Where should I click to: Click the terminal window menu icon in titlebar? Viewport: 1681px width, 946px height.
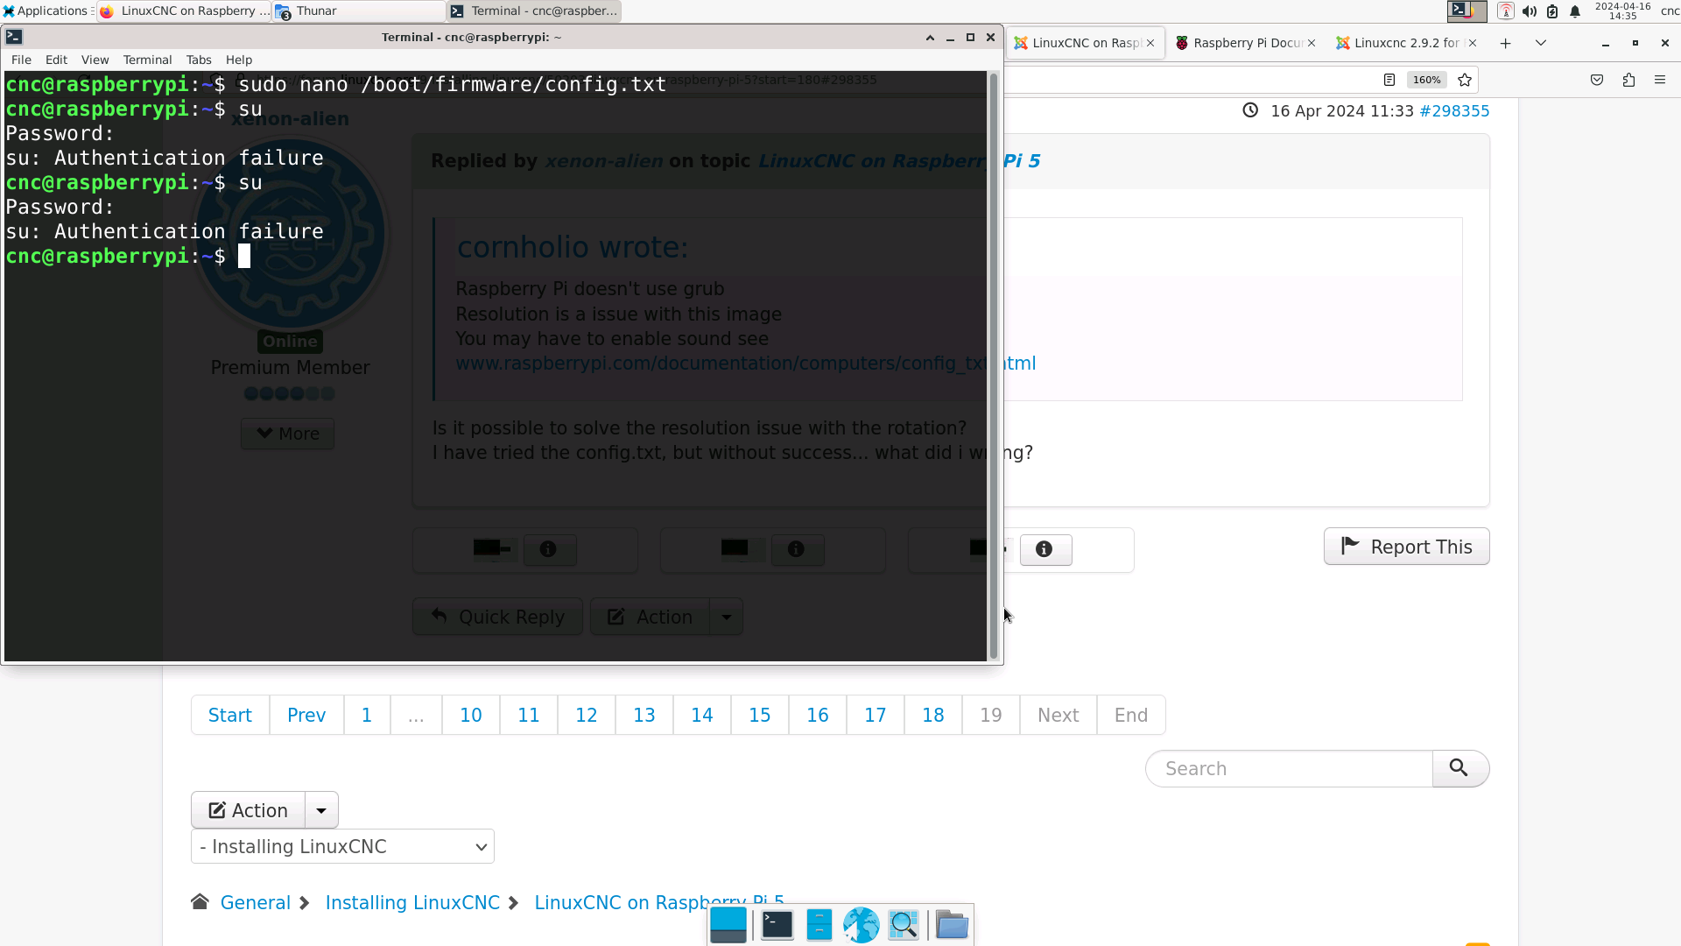pos(14,37)
